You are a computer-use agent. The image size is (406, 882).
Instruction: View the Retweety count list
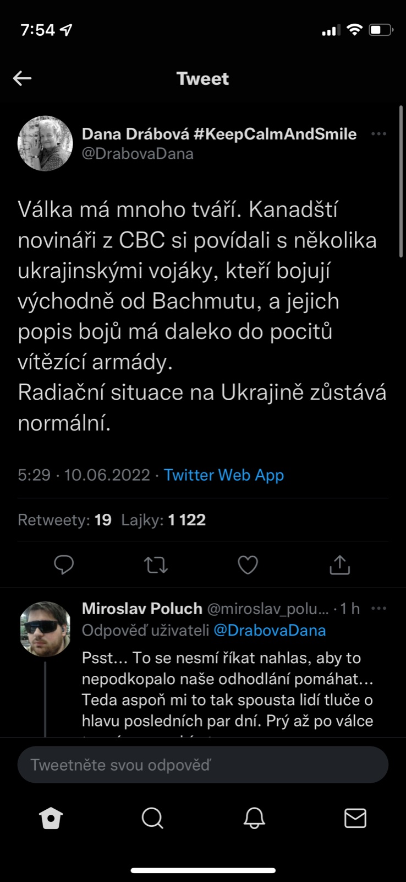click(x=64, y=520)
